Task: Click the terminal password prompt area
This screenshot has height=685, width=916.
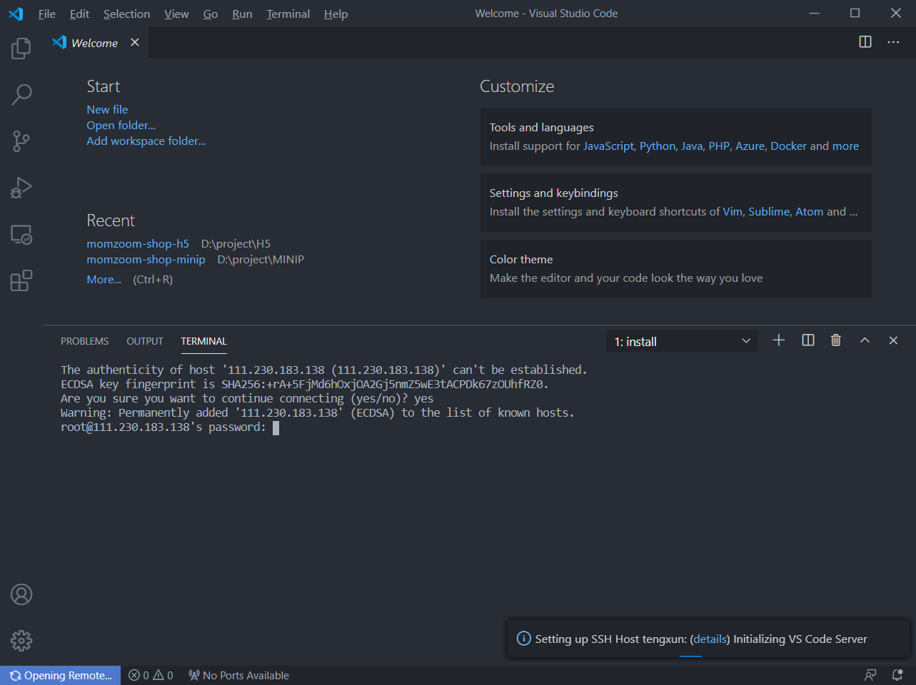Action: 275,427
